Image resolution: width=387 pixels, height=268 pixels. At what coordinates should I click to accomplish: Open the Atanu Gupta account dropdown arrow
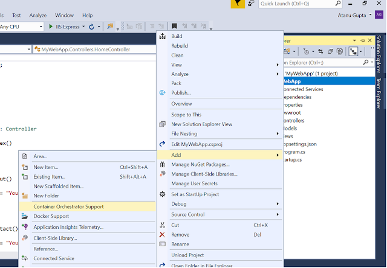coord(370,14)
